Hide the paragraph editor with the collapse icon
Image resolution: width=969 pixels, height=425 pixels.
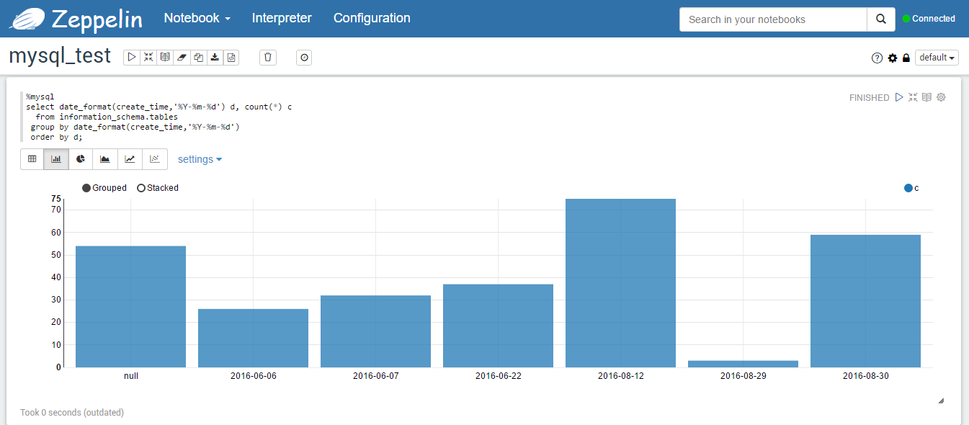coord(913,97)
